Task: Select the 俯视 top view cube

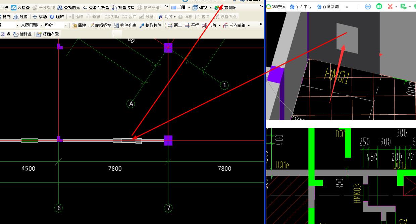Action: [200, 7]
